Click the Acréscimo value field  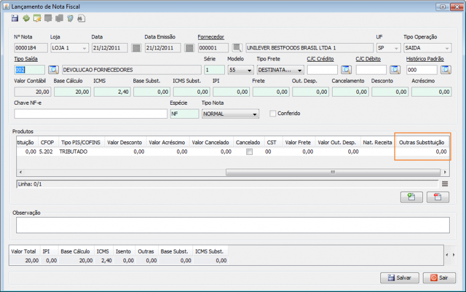click(x=431, y=92)
